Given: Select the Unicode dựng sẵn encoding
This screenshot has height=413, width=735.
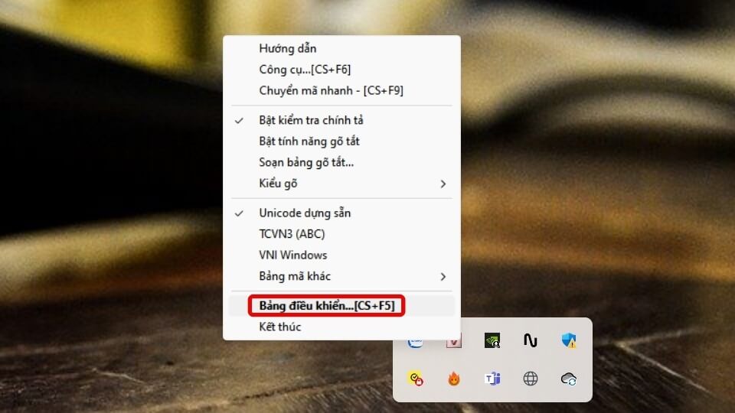Looking at the screenshot, I should click(305, 213).
